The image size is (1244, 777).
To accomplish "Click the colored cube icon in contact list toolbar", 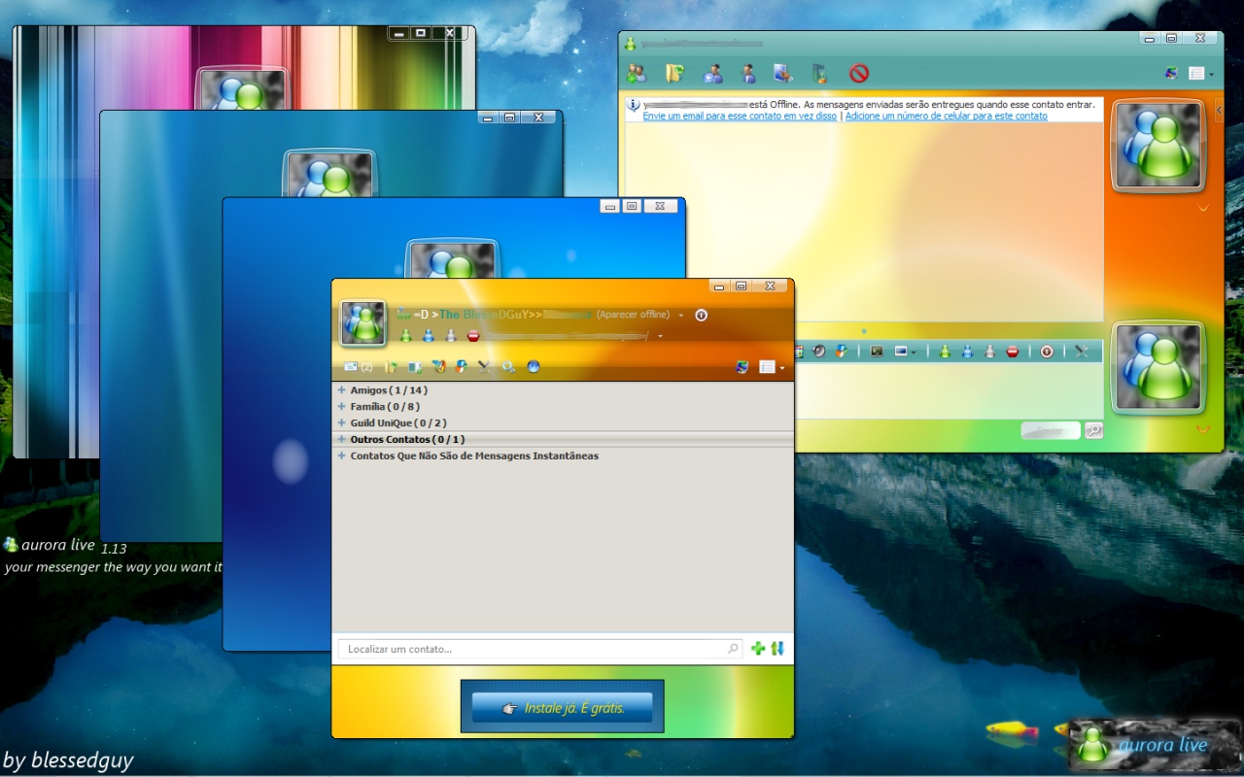I will coord(461,366).
